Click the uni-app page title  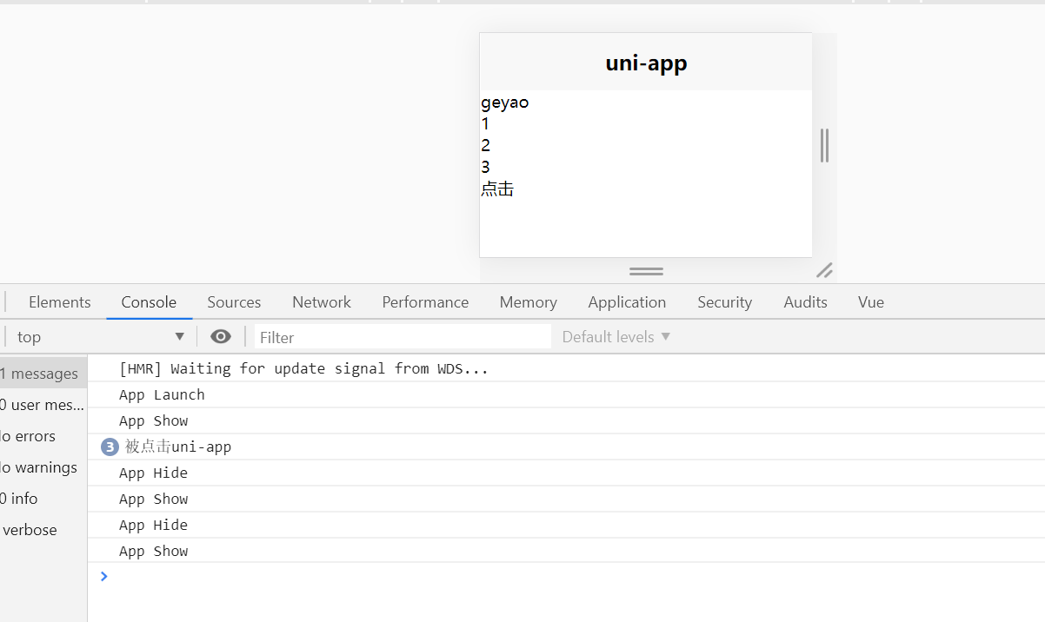[646, 63]
